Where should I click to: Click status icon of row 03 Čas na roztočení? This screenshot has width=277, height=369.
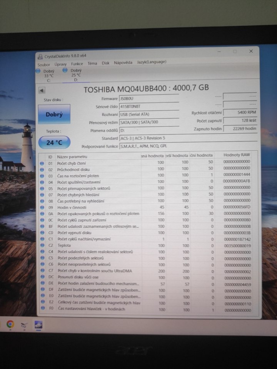click(42, 176)
